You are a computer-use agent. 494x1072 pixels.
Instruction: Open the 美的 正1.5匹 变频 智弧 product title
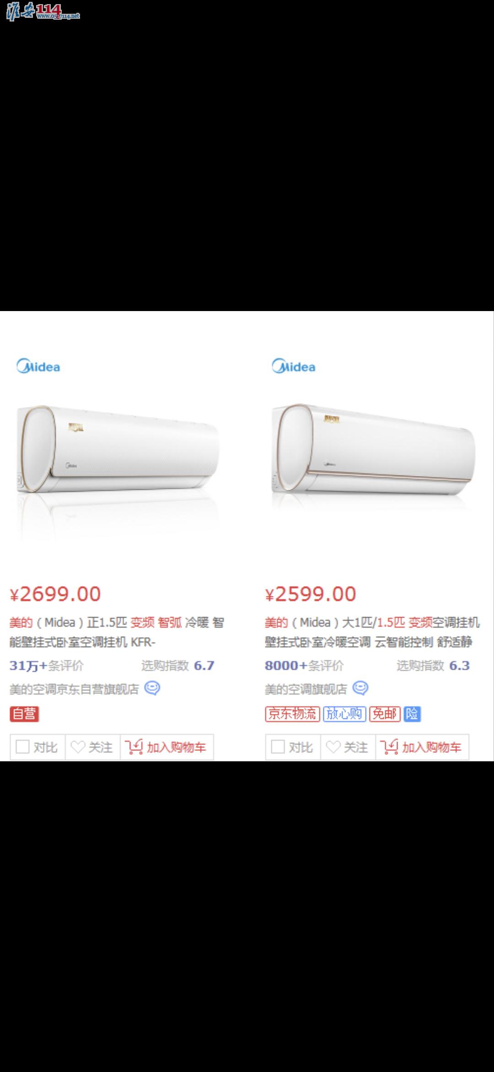coord(117,632)
